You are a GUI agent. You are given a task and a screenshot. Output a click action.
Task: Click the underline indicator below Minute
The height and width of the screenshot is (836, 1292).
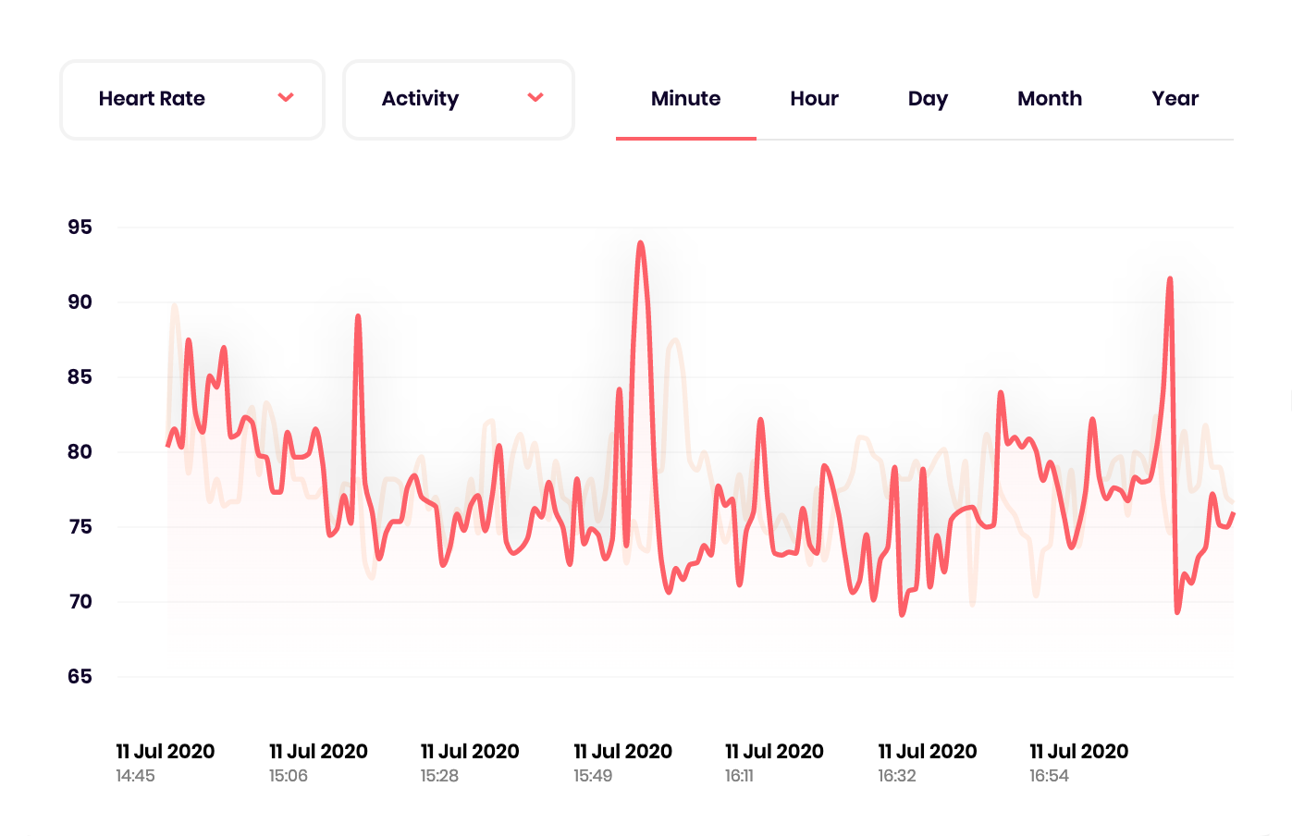[685, 139]
